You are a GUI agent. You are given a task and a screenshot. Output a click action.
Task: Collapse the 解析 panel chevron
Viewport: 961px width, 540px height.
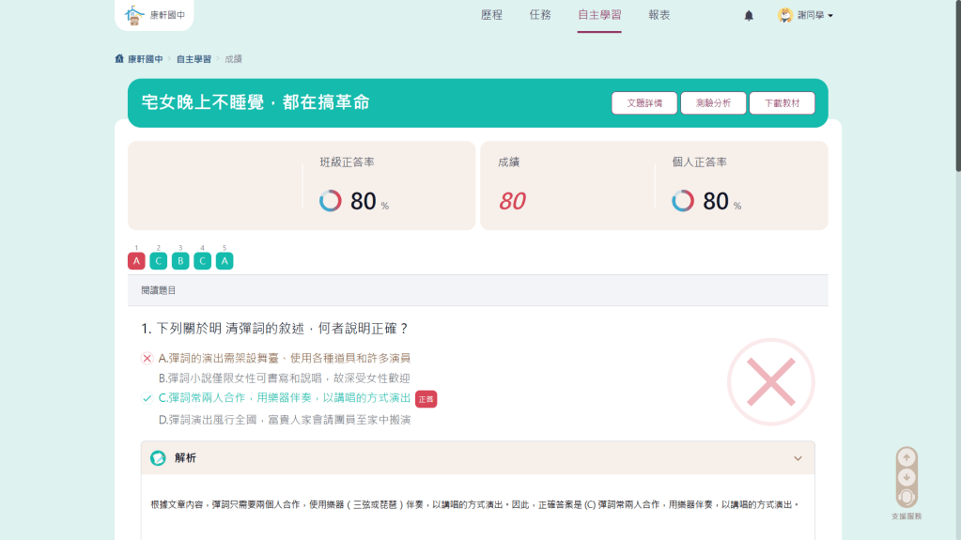[x=798, y=458]
